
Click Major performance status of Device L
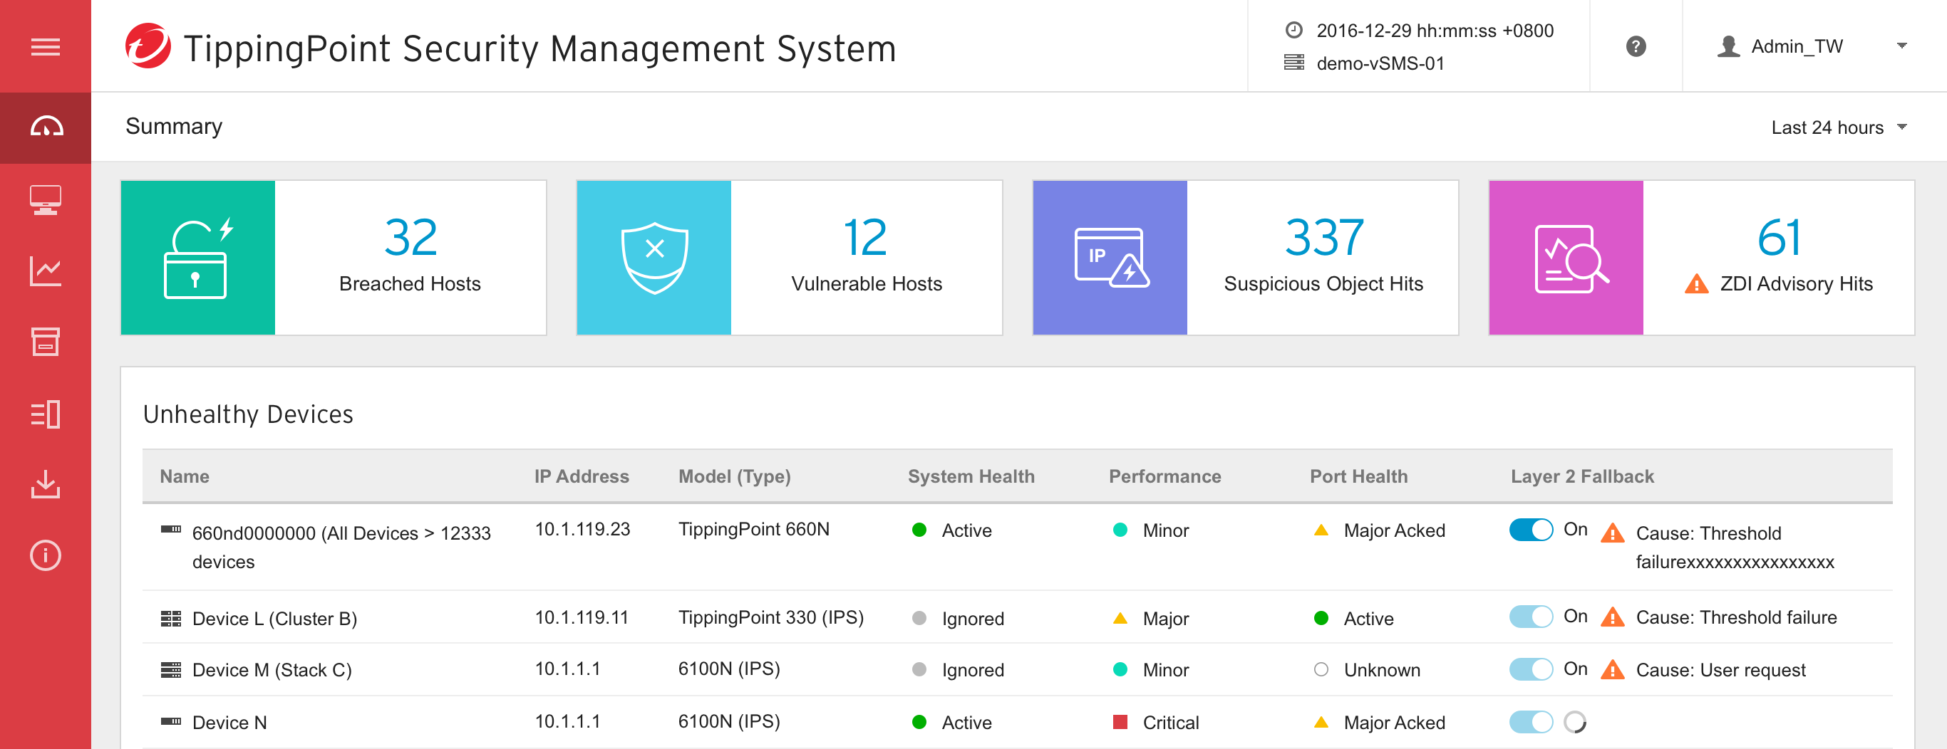coord(1150,619)
